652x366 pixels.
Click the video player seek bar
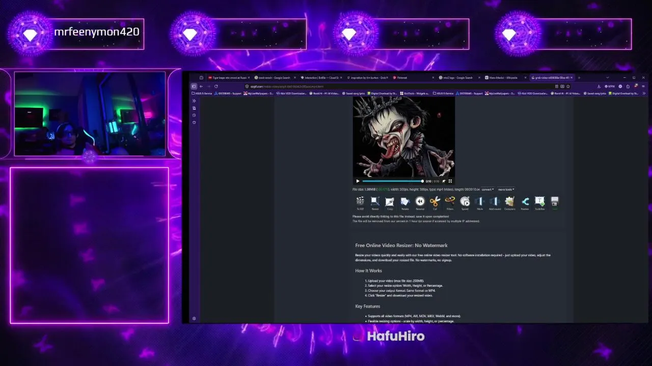[x=392, y=181]
